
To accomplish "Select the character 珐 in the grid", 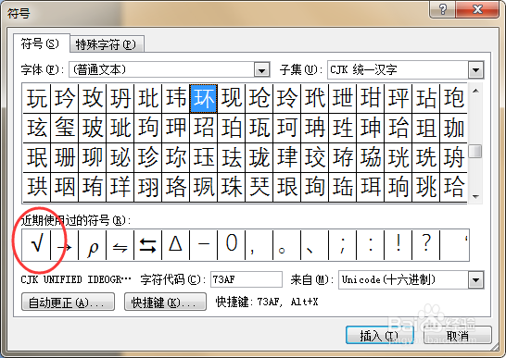I will pyautogui.click(x=231, y=157).
